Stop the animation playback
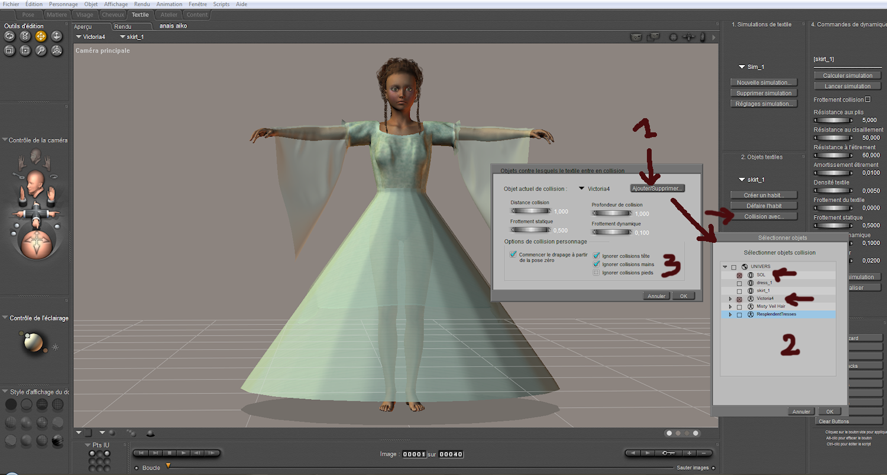The width and height of the screenshot is (887, 475). (x=170, y=453)
